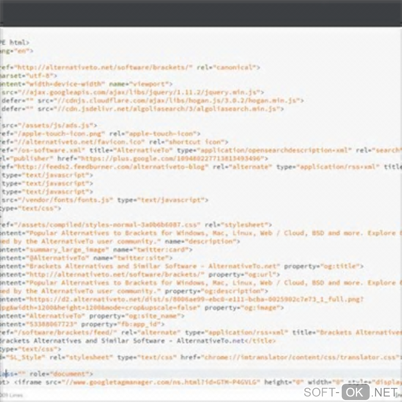Click the property 'og:url' attribute

[242, 274]
